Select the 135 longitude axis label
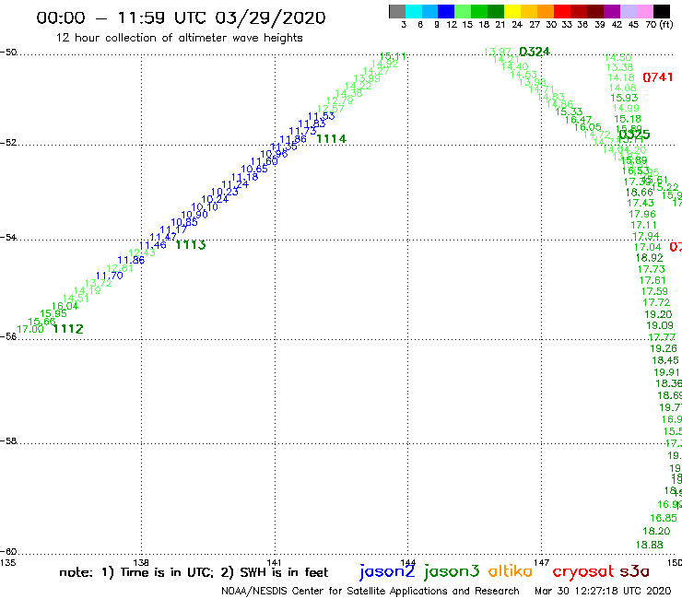This screenshot has height=599, width=682. pyautogui.click(x=7, y=562)
